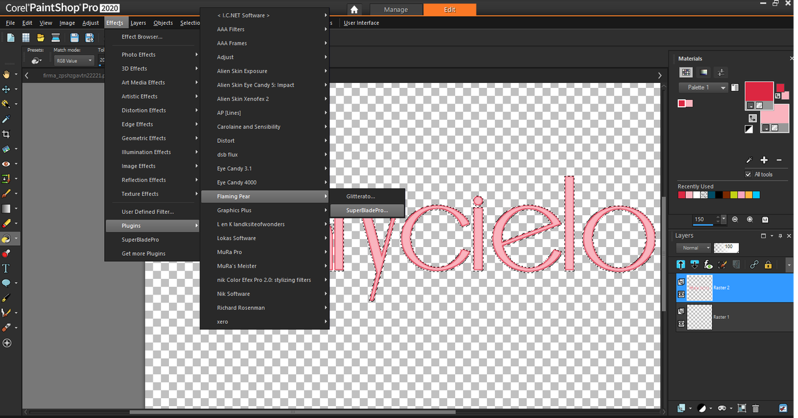Open the Normal blend mode dropdown
Viewport: 798px width, 418px height.
pos(694,248)
